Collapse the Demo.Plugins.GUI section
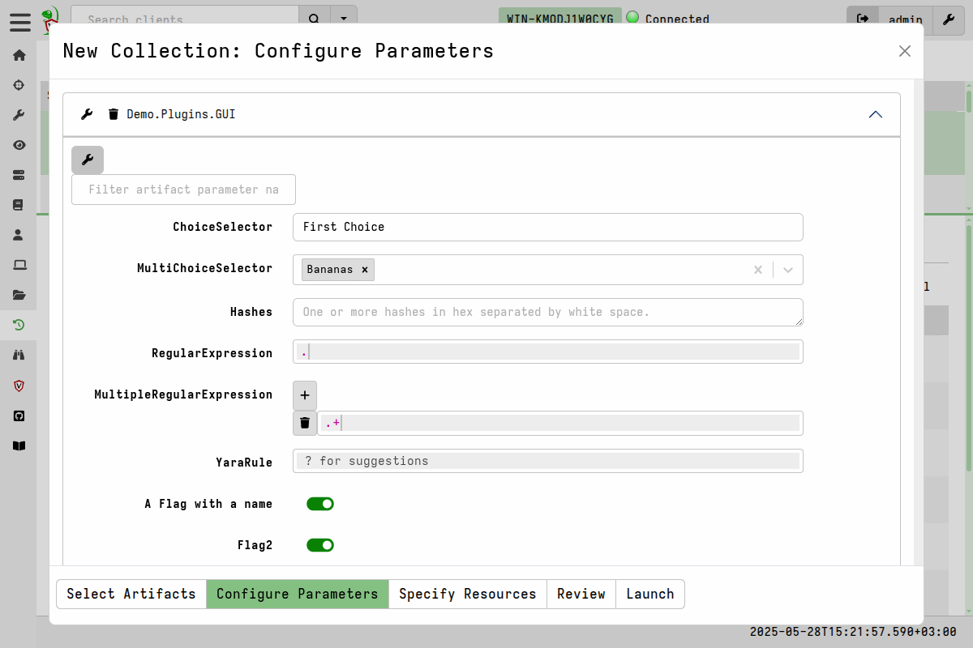Viewport: 973px width, 648px height. 875,114
